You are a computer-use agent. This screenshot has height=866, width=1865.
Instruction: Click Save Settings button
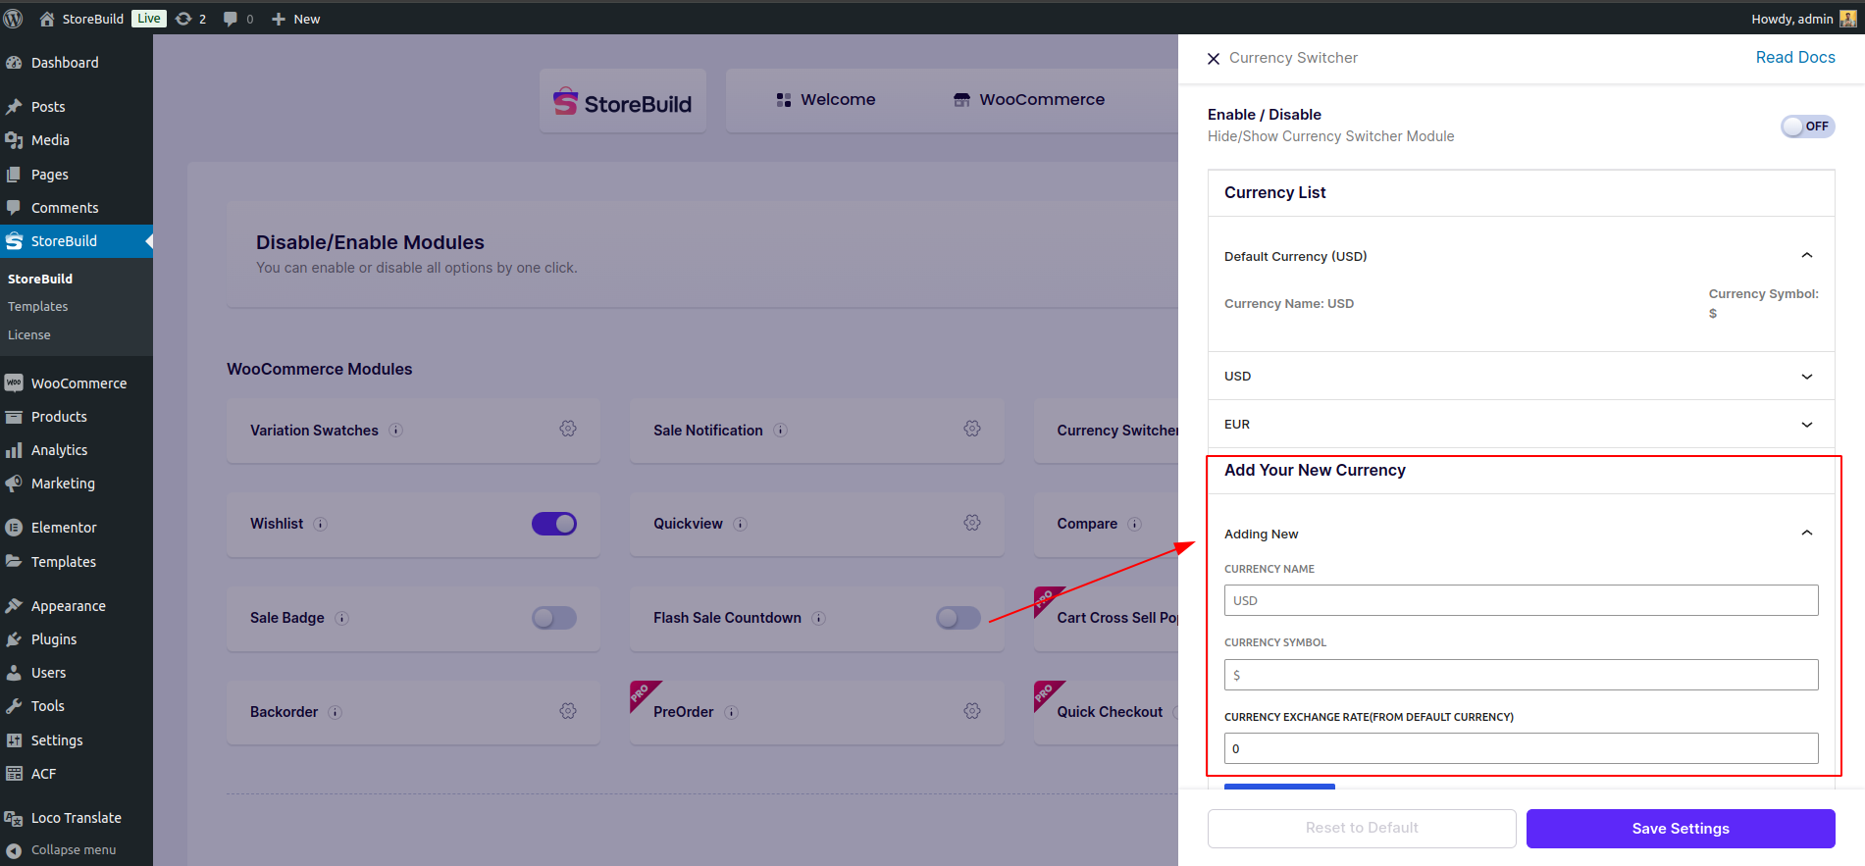(1681, 829)
